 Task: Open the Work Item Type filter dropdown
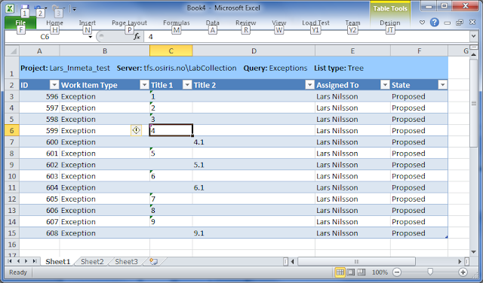pos(144,85)
